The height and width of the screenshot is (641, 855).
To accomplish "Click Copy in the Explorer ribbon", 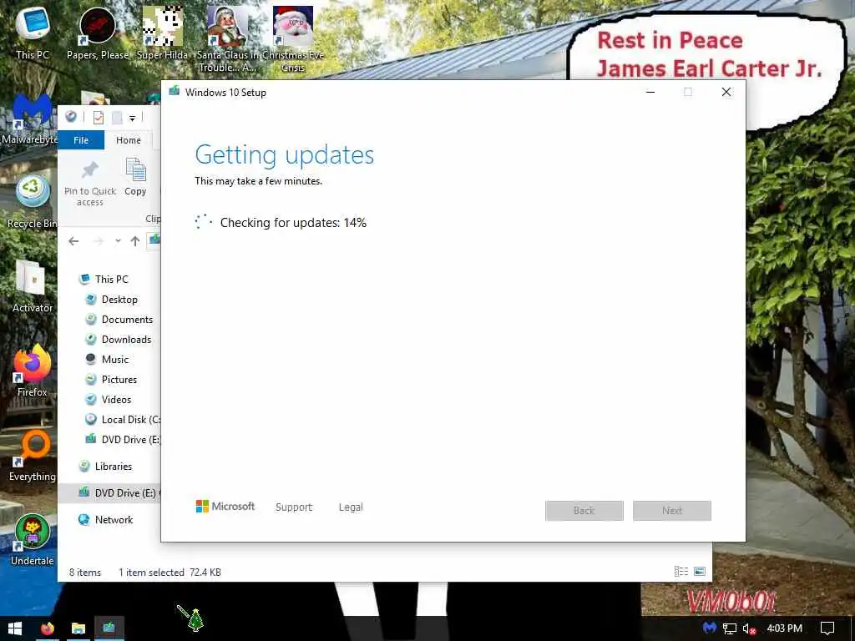I will 135,177.
